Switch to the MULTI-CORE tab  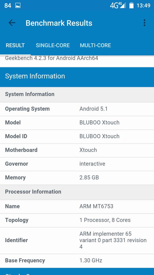point(95,45)
